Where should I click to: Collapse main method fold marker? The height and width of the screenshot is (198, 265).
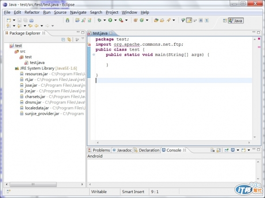tap(94, 55)
